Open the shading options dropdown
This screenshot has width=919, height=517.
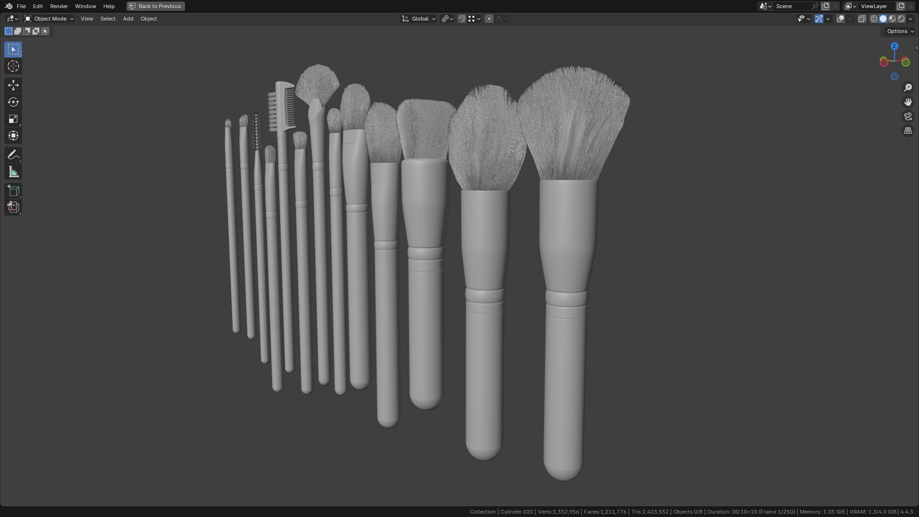910,19
